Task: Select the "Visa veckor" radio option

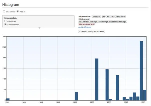Action: coord(4,11)
